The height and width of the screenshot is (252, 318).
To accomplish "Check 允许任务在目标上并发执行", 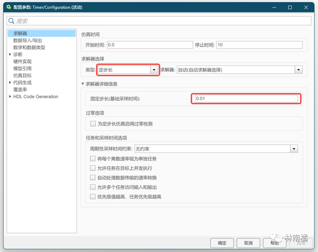I will (x=93, y=168).
